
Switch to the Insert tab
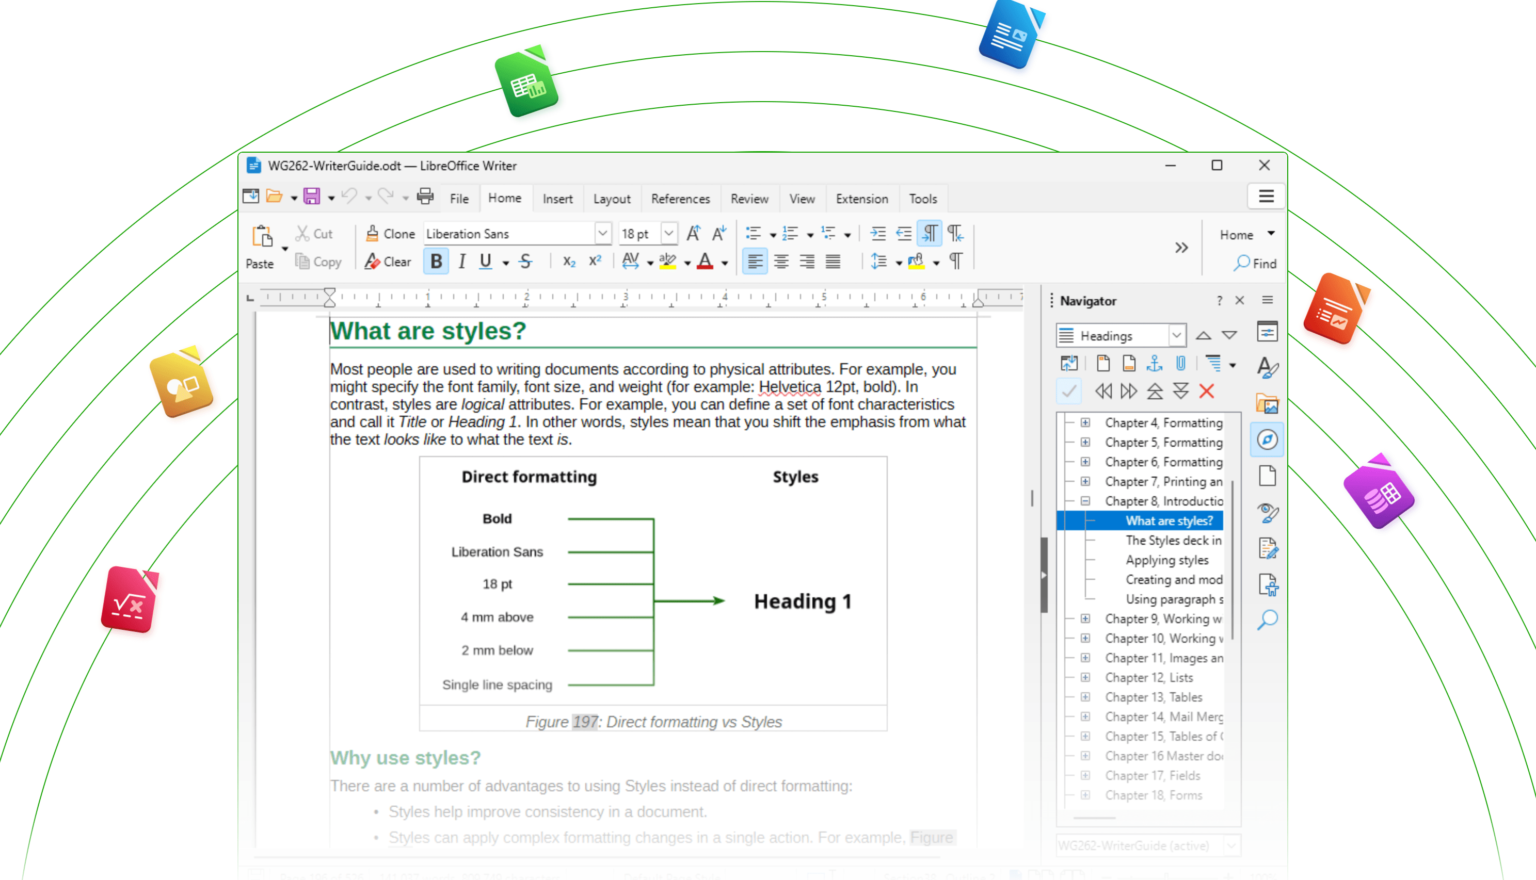(x=557, y=199)
